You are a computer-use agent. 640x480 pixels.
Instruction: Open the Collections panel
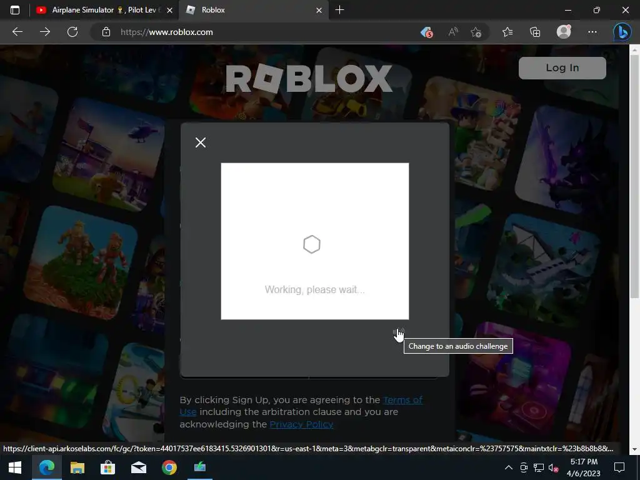(x=535, y=32)
